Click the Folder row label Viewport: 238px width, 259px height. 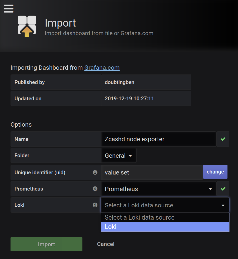click(22, 155)
